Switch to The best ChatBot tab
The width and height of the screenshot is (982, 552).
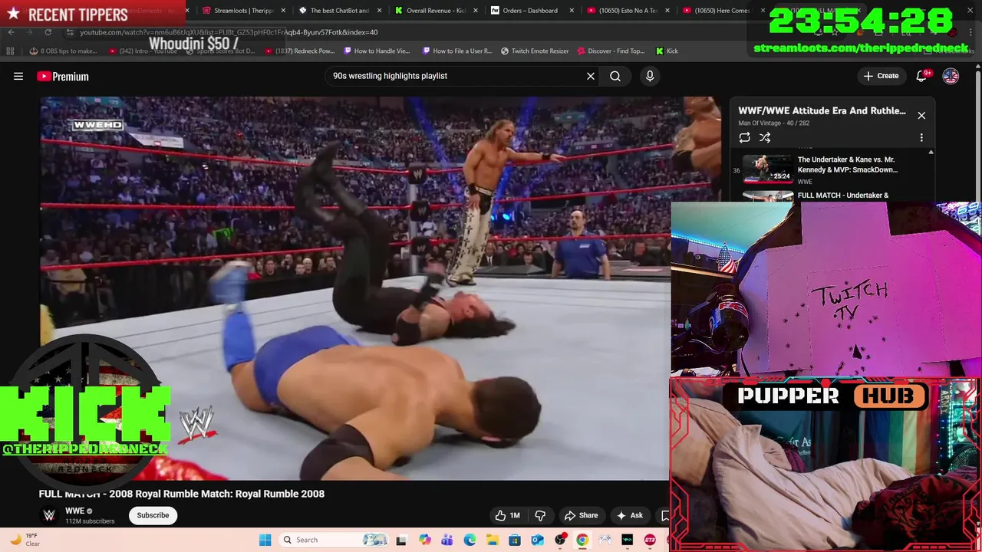(339, 11)
